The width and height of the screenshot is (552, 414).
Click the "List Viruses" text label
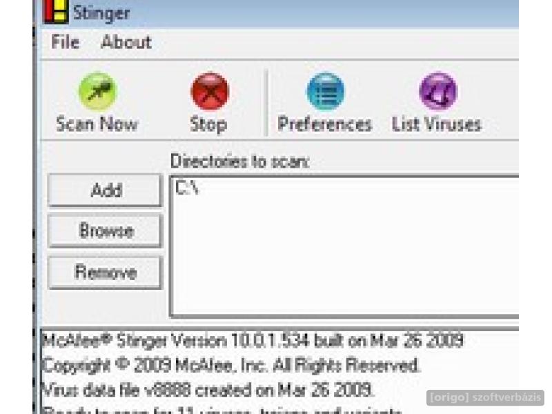pos(437,124)
